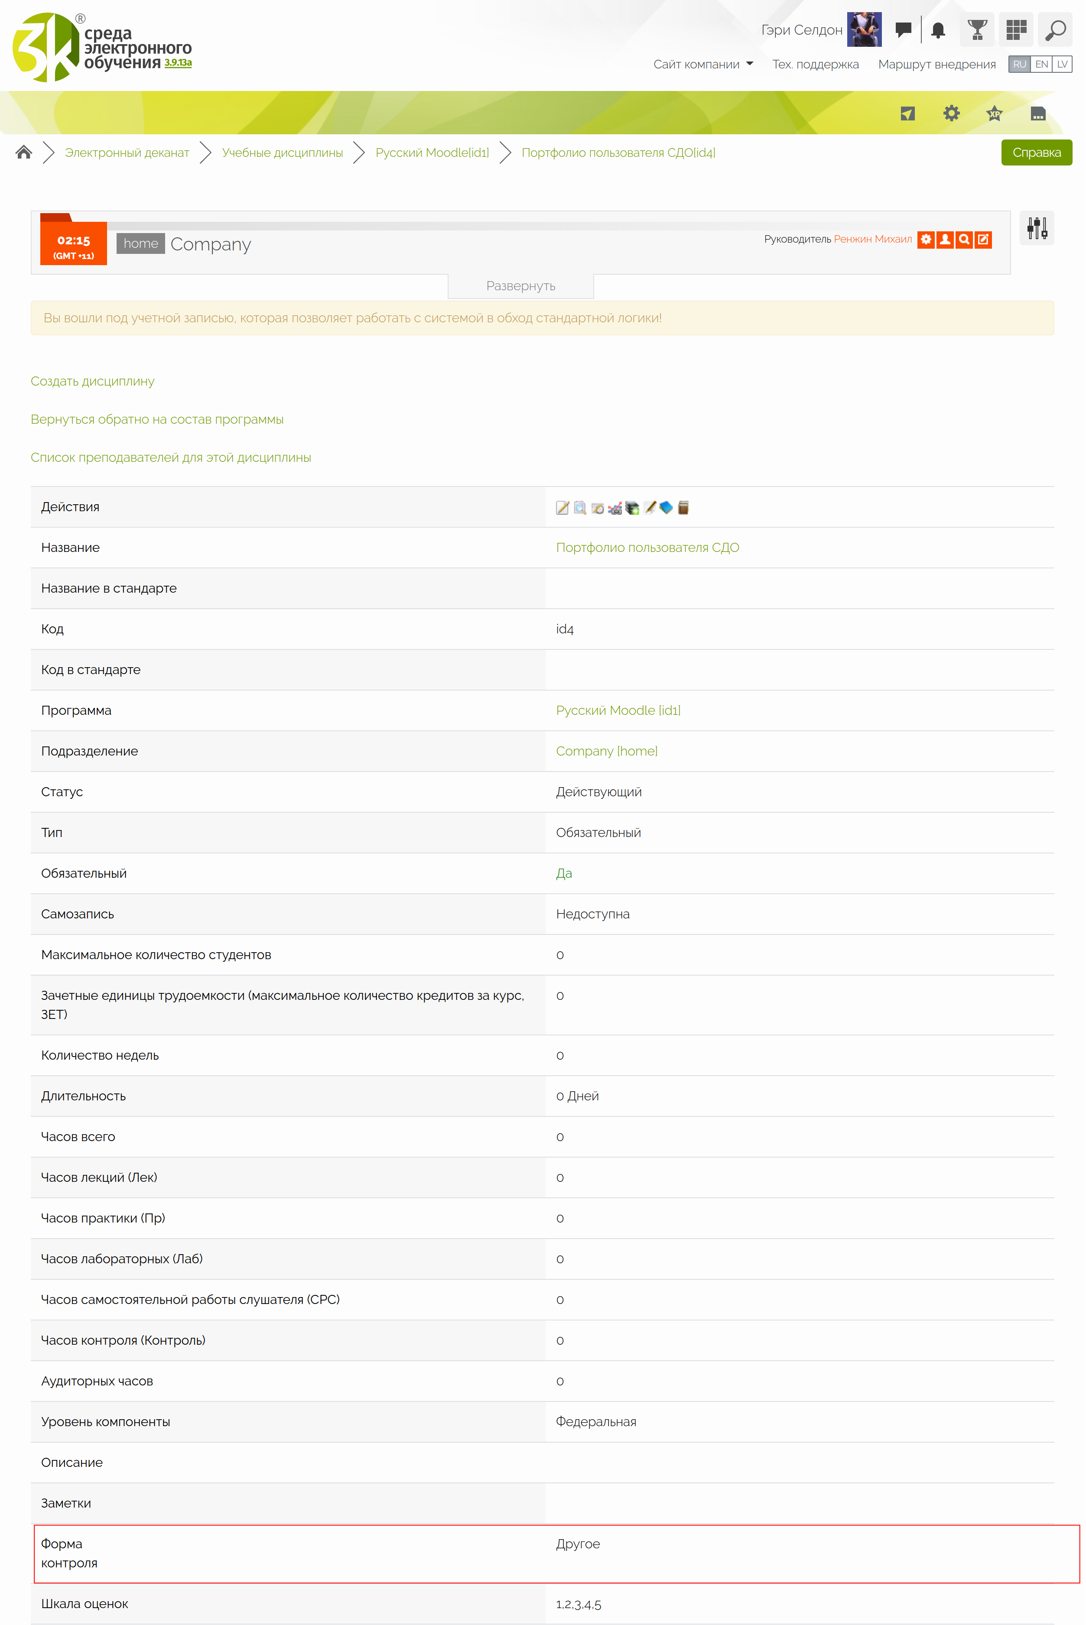Click the home breadcrumb icon

(x=23, y=152)
